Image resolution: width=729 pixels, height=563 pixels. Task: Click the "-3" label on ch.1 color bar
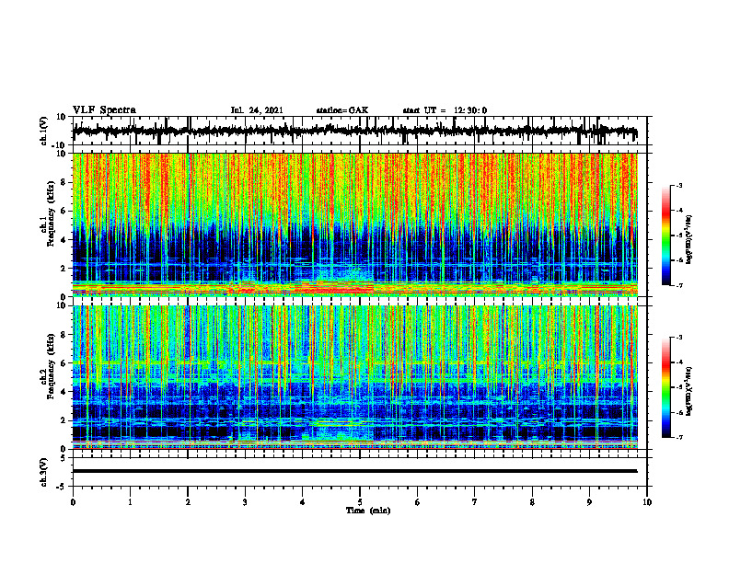click(x=679, y=185)
